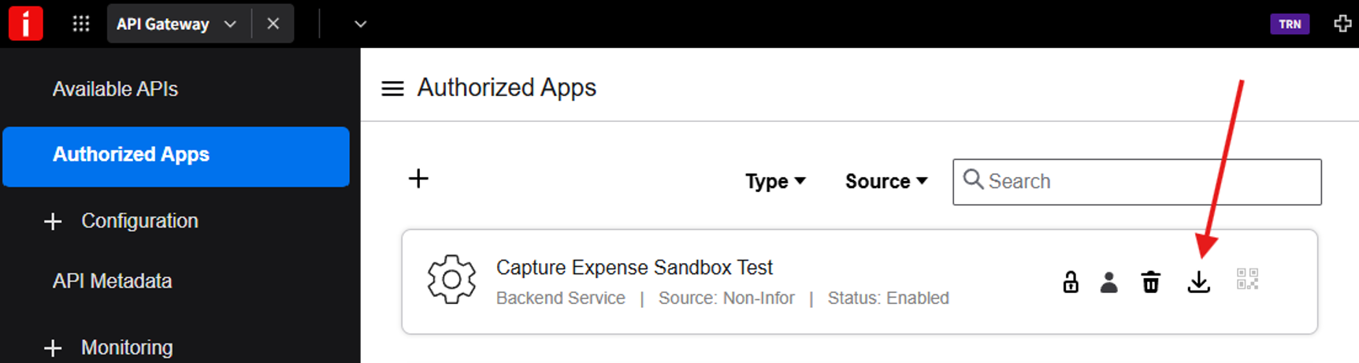This screenshot has width=1359, height=363.
Task: Expand the Configuration section
Action: coord(122,221)
